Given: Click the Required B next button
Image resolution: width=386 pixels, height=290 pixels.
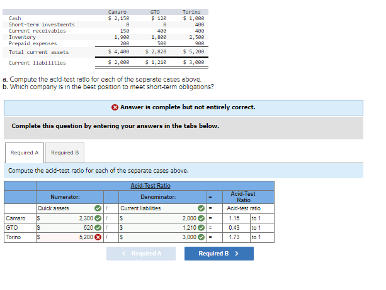Looking at the screenshot, I should coord(219,254).
